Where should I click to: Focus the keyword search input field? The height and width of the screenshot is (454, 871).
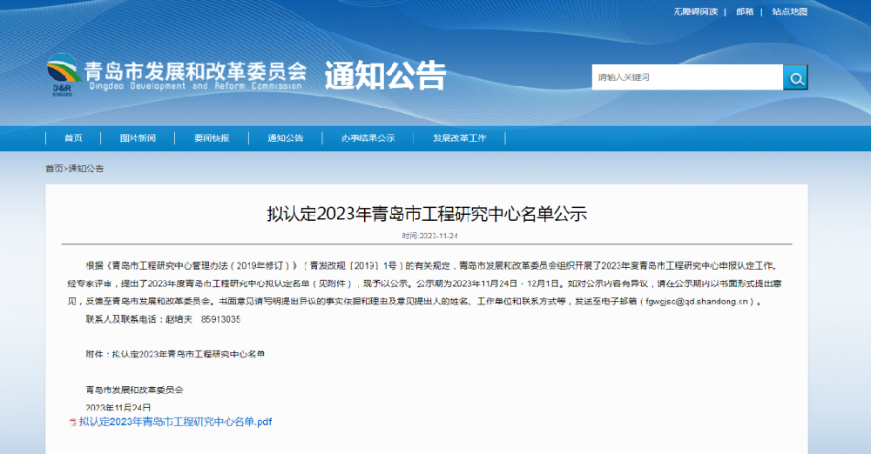(x=686, y=77)
